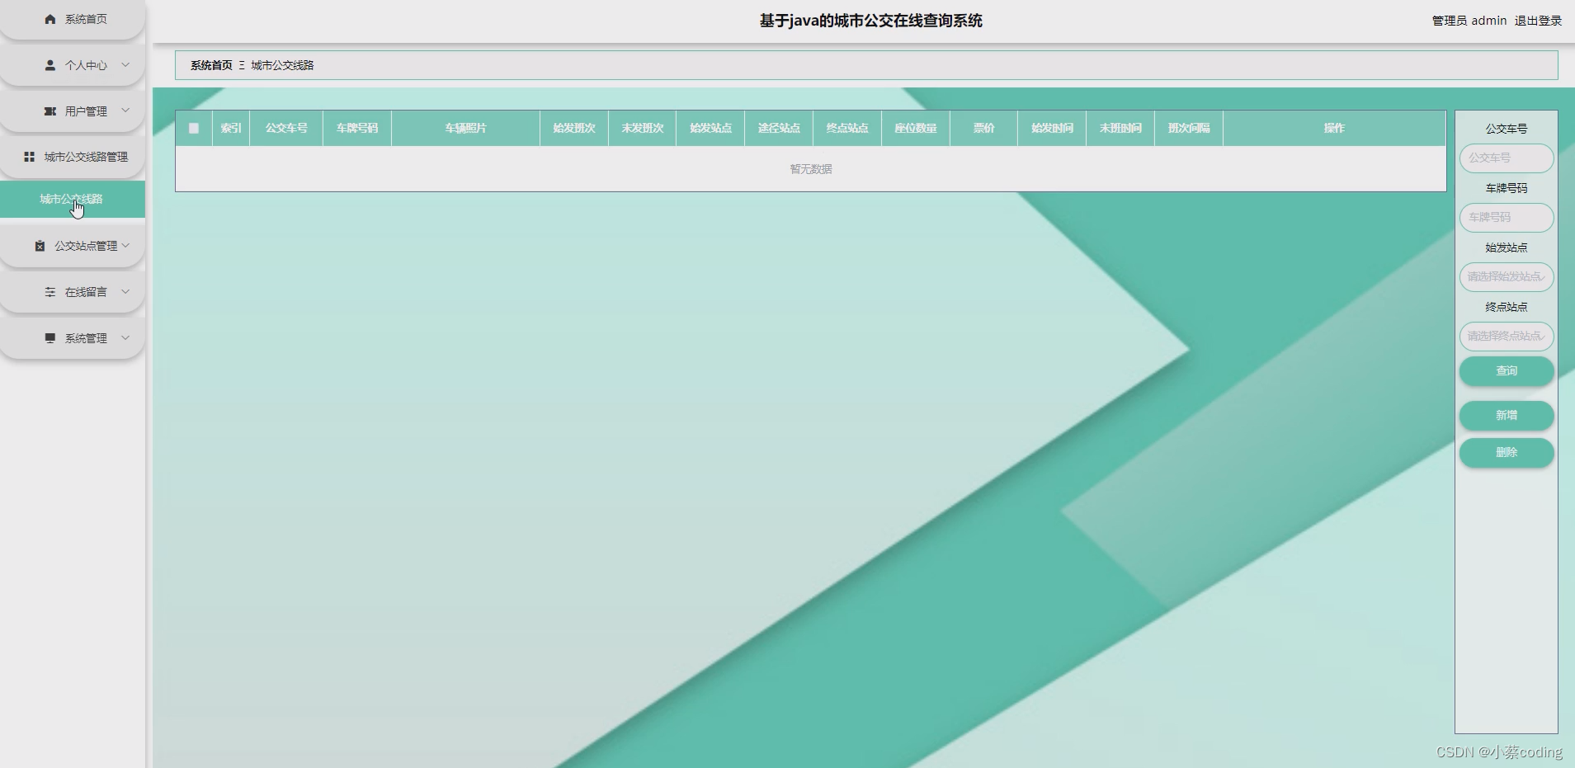The width and height of the screenshot is (1575, 768).
Task: Click the person icon beside 个人中心
Action: [50, 65]
